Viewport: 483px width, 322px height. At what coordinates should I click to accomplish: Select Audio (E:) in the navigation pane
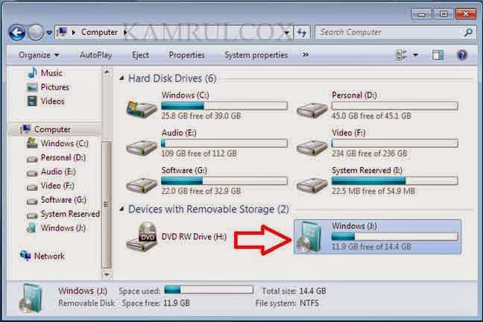coord(58,172)
